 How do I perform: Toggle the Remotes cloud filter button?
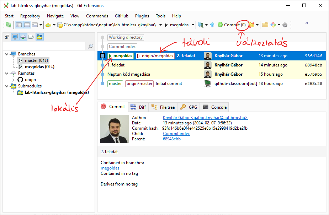click(23, 37)
